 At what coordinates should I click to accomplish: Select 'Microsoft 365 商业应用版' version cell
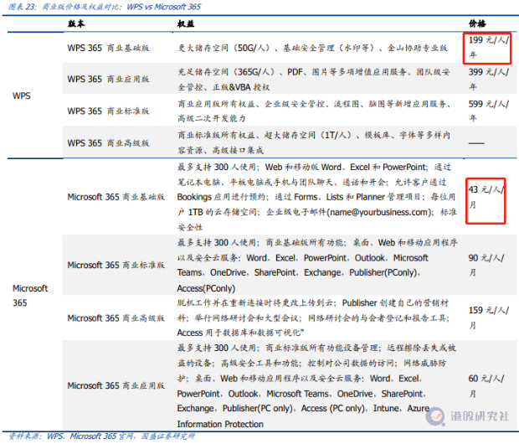click(116, 385)
